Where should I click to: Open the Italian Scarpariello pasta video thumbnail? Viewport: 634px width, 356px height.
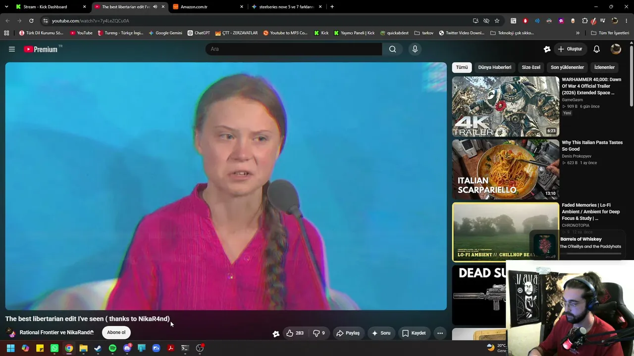pos(505,170)
